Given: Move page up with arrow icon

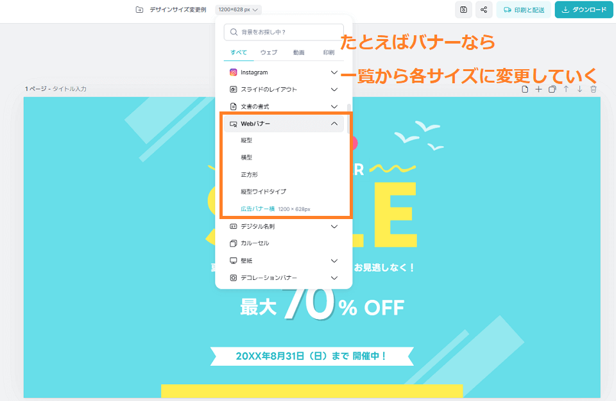Looking at the screenshot, I should point(566,89).
